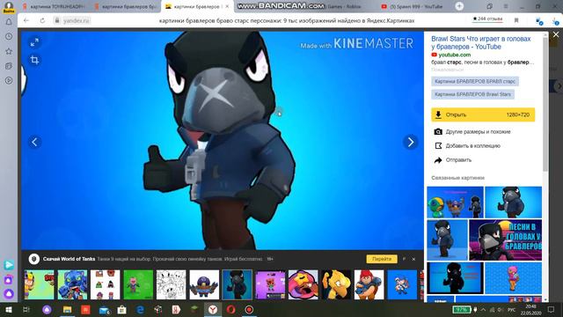This screenshot has width=563, height=317.
Task: Select the blue werewolf Leon filmstrip thumbnail
Action: (x=72, y=284)
